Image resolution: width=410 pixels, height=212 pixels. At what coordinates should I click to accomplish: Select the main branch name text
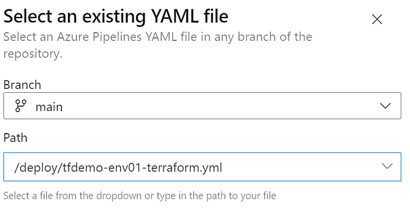[49, 107]
